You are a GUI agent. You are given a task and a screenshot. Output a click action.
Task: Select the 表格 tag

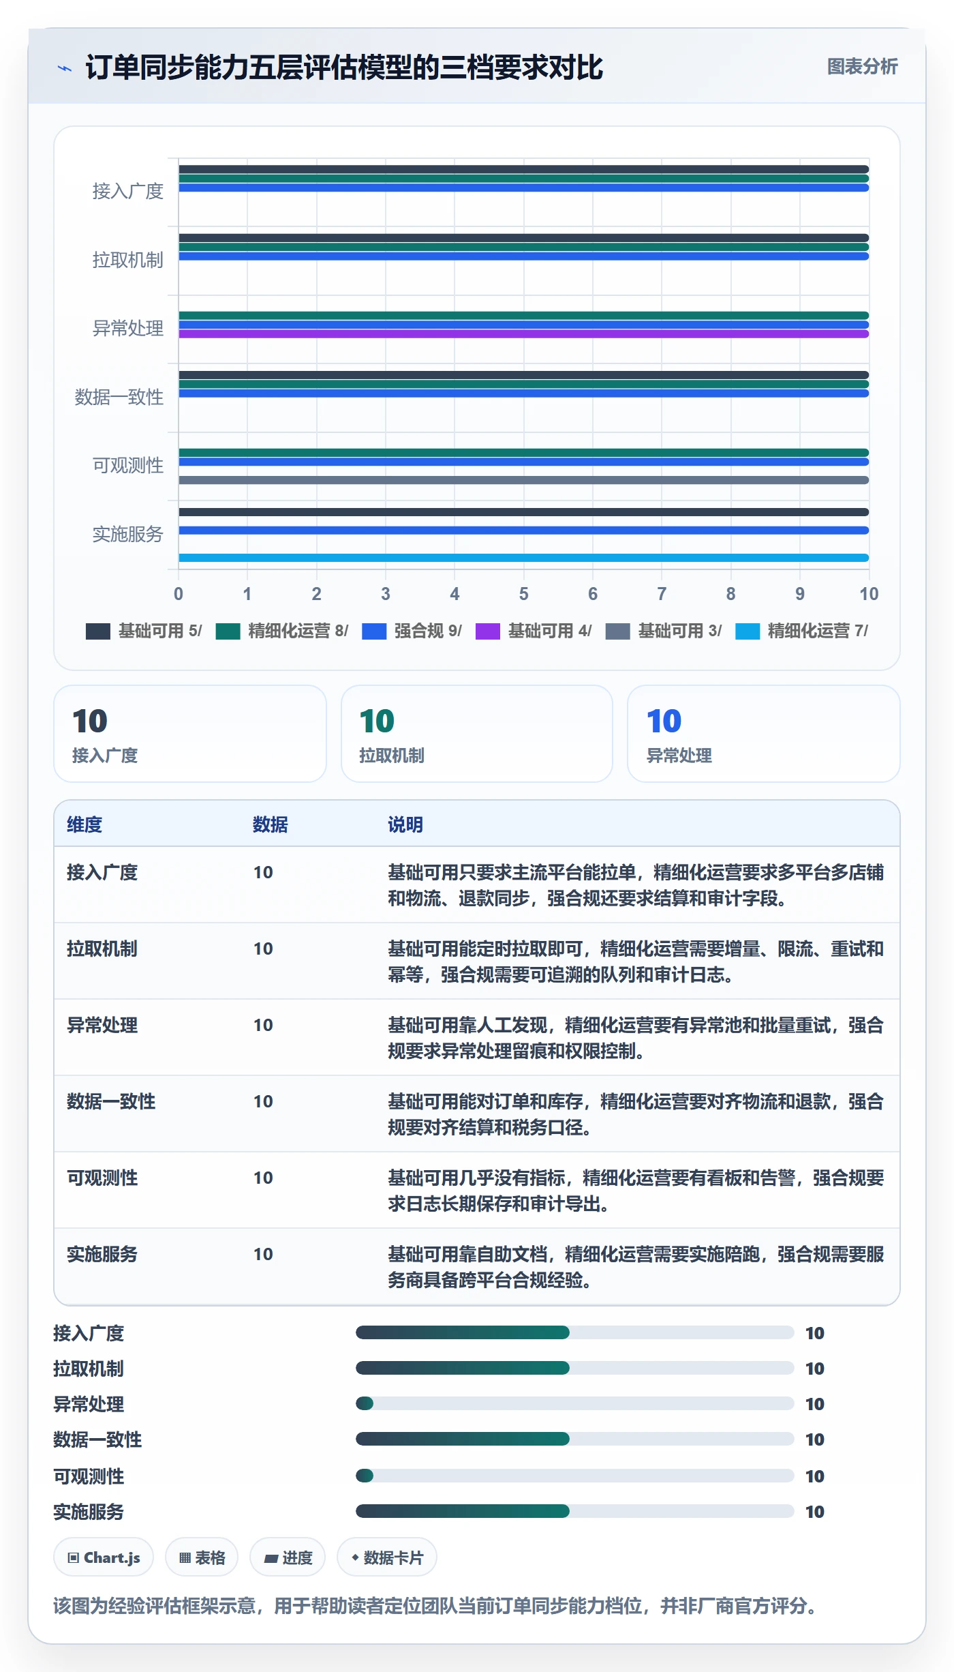[202, 1557]
